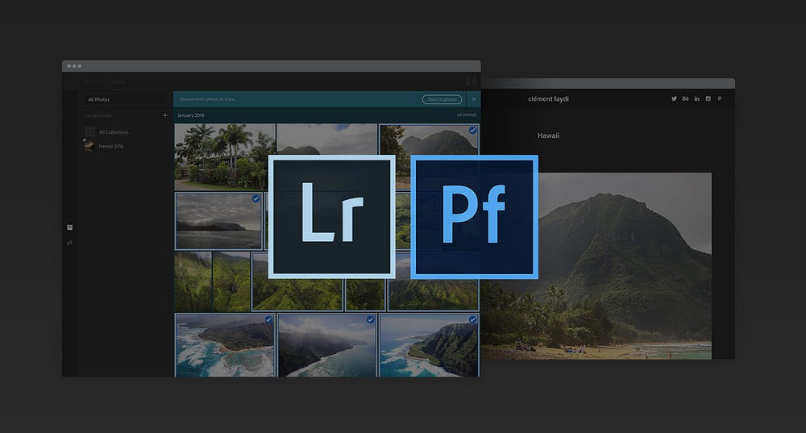Image resolution: width=806 pixels, height=433 pixels.
Task: Click Choose which photos to share text
Action: tap(208, 99)
